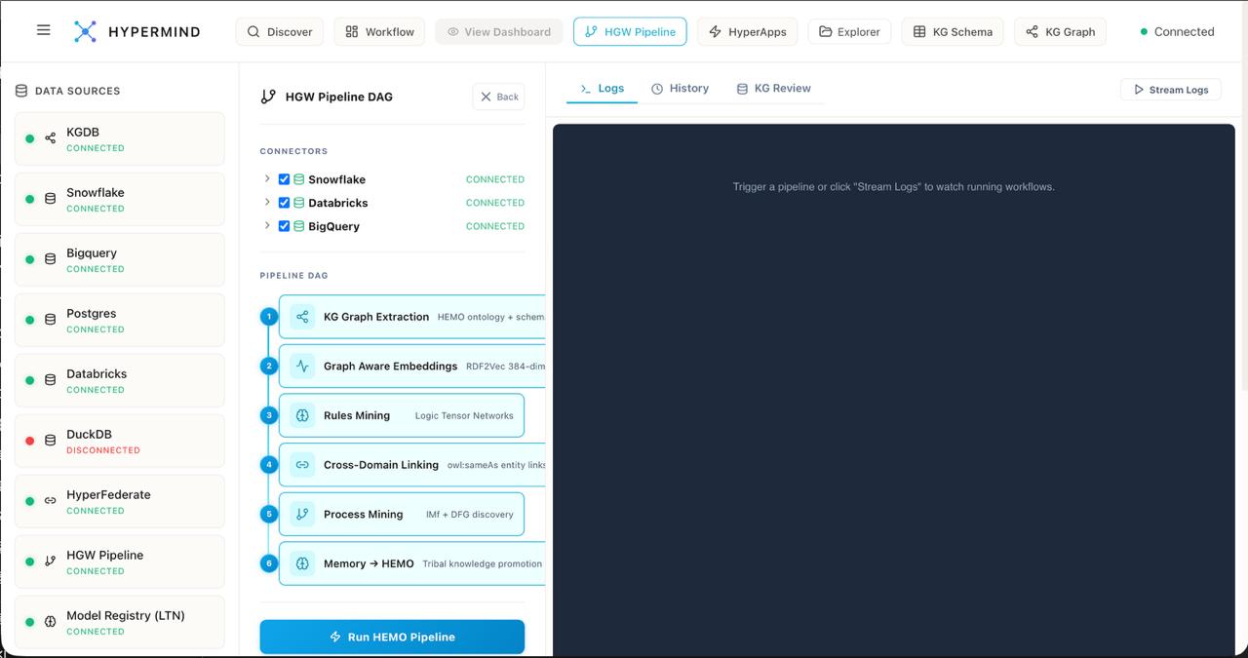Image resolution: width=1248 pixels, height=658 pixels.
Task: Click the Hypermind logo icon
Action: [x=86, y=31]
